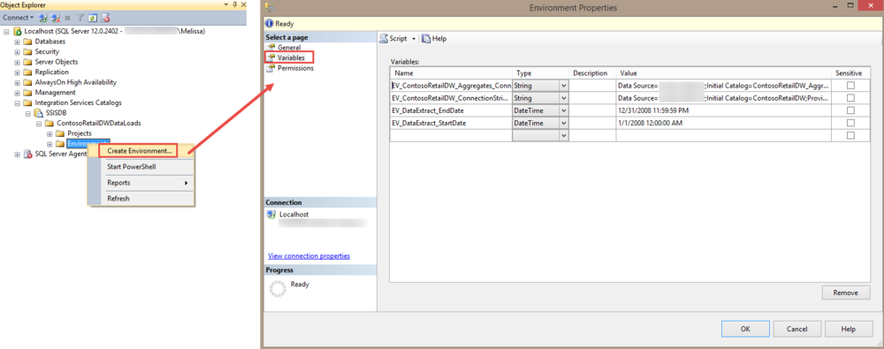The width and height of the screenshot is (884, 349).
Task: Choose Start PowerShell from context menu
Action: pos(132,167)
